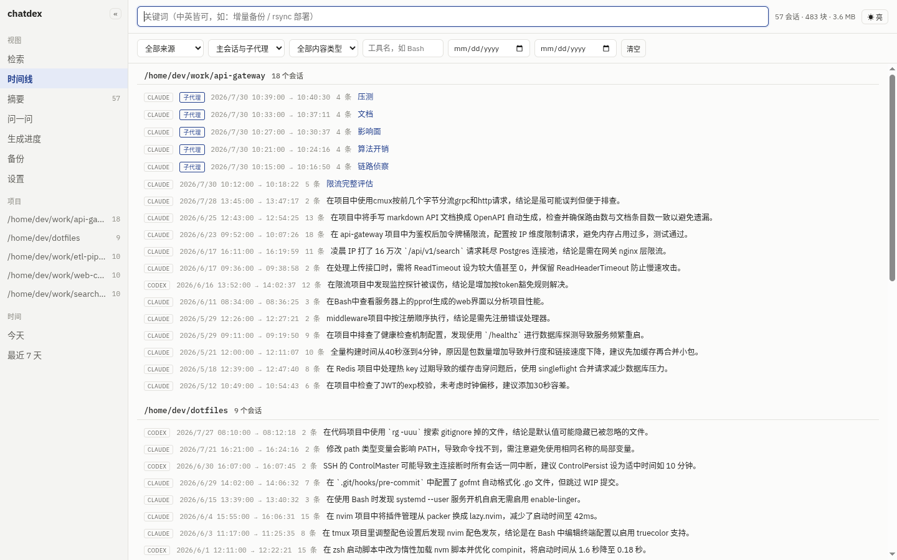Select the 今天 time filter
The image size is (897, 560).
click(64, 335)
